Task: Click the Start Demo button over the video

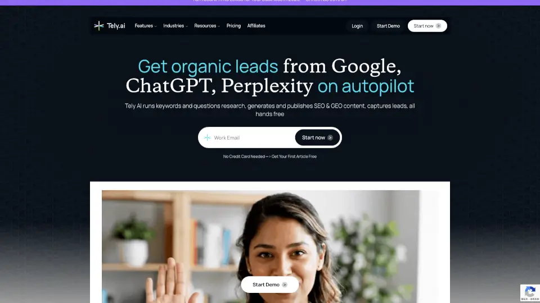Action: coord(269,284)
